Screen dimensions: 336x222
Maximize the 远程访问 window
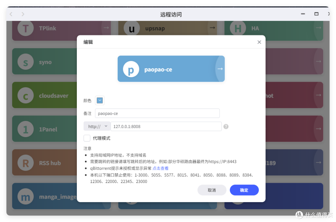tap(316, 14)
